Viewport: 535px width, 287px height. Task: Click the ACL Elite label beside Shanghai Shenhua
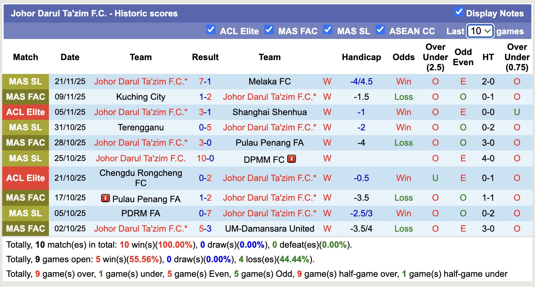tap(25, 112)
